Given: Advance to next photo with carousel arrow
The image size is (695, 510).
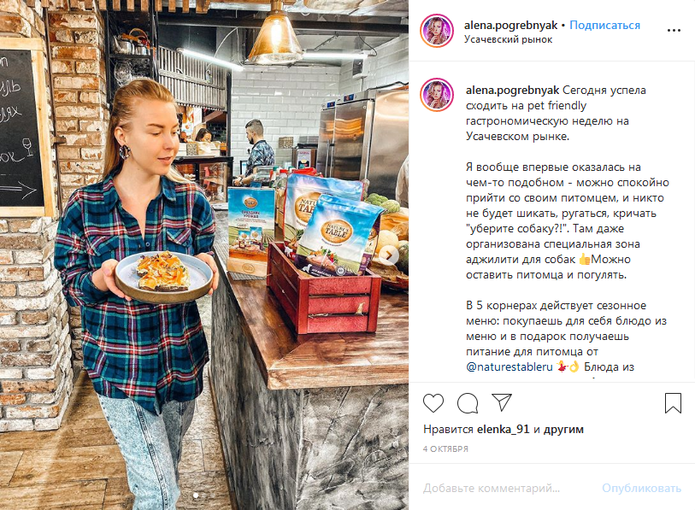Looking at the screenshot, I should (x=389, y=255).
